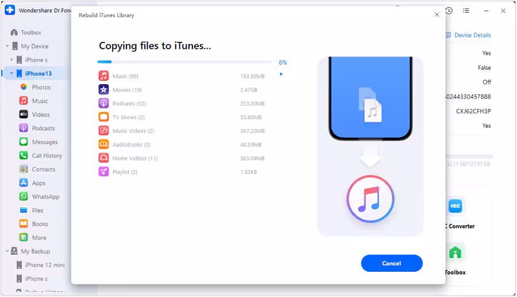
Task: Select the Contacts icon in sidebar
Action: click(x=24, y=169)
